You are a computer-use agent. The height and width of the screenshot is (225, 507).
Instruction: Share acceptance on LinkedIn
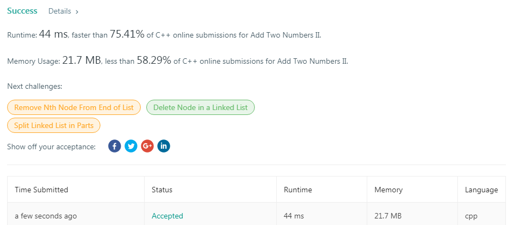(x=164, y=146)
